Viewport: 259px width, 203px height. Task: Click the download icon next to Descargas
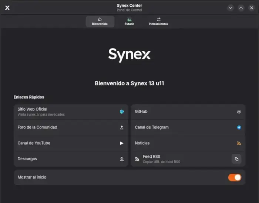tap(122, 159)
